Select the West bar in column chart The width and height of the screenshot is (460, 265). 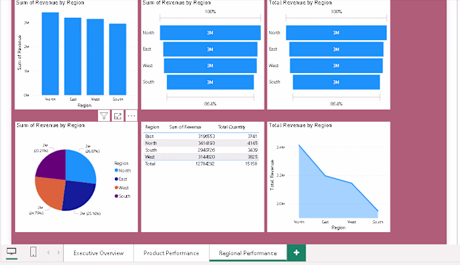[95, 57]
